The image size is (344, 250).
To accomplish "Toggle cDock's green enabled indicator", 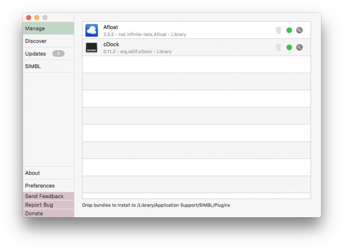I will 289,47.
